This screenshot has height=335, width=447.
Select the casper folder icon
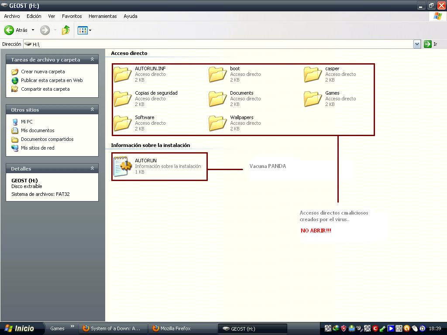tap(313, 74)
